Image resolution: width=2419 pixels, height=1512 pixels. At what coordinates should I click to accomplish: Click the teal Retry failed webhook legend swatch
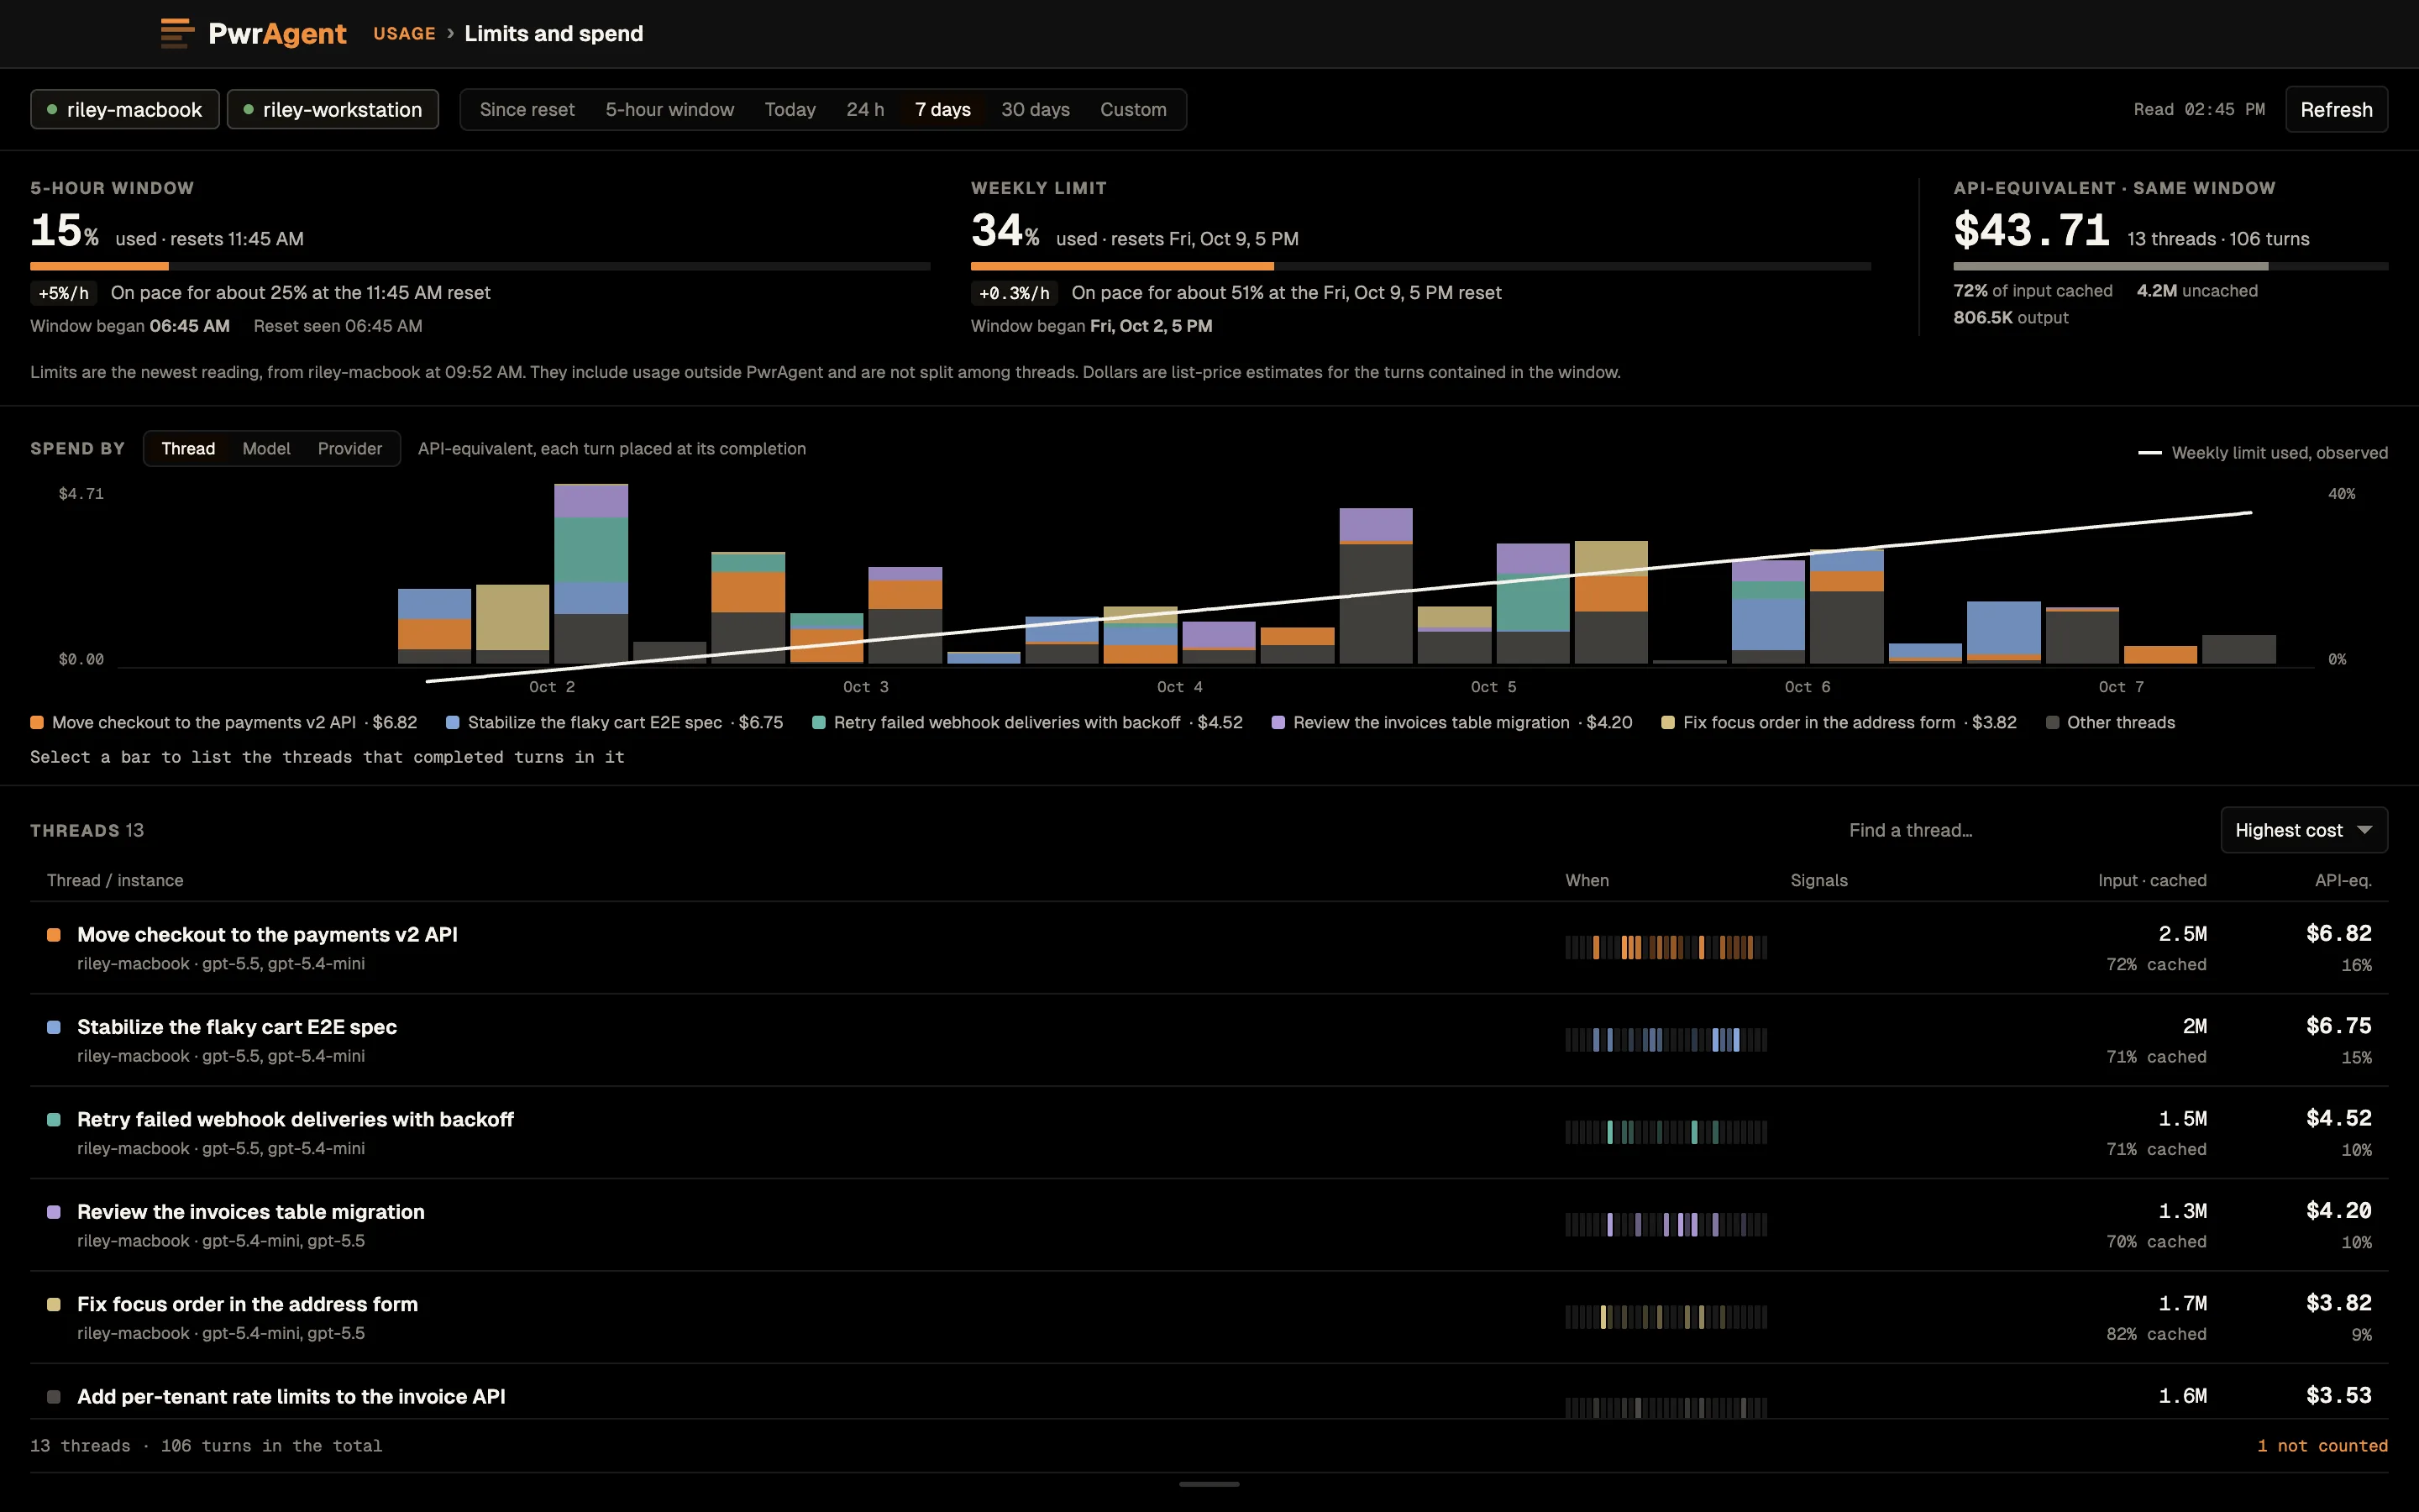point(819,723)
